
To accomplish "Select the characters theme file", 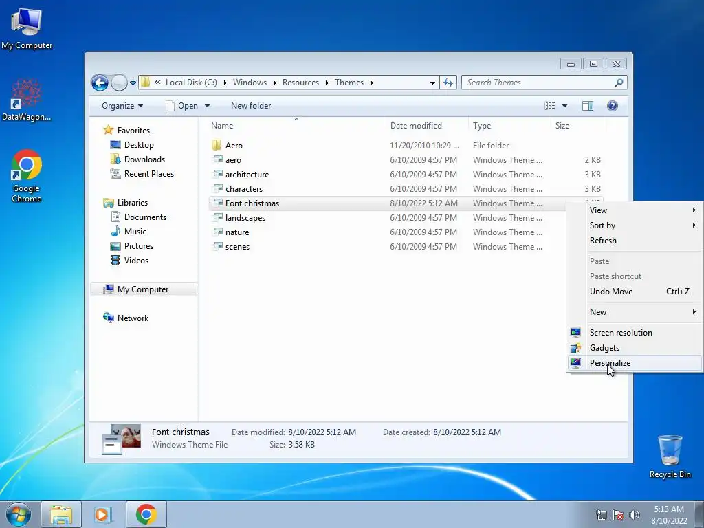I will (x=244, y=188).
